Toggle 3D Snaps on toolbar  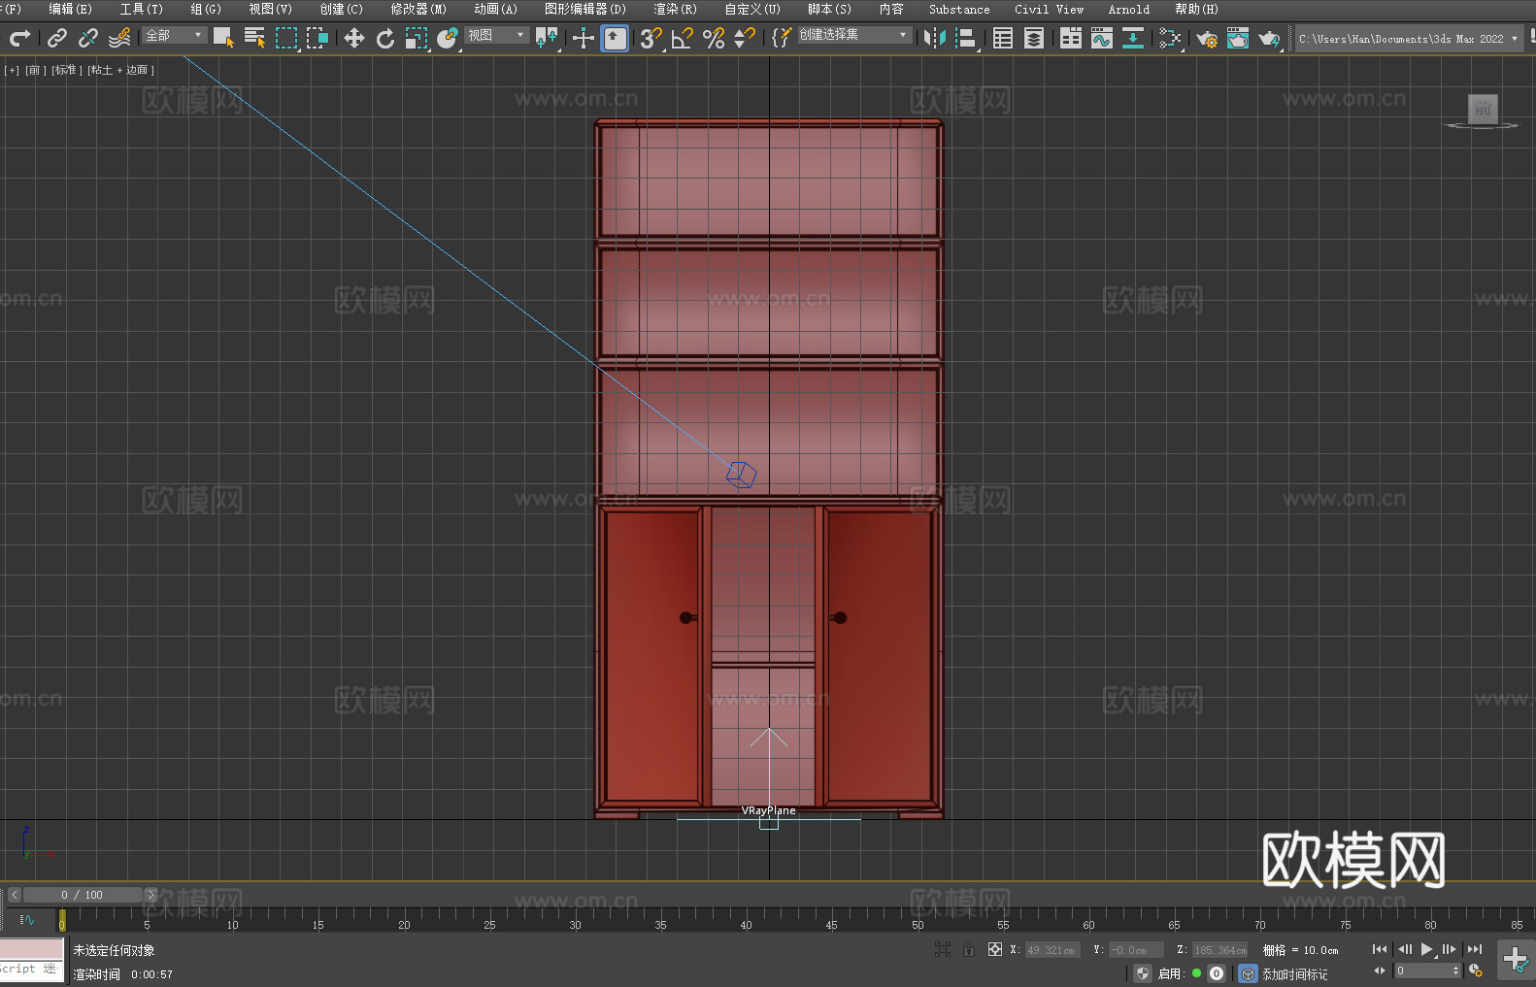tap(651, 38)
